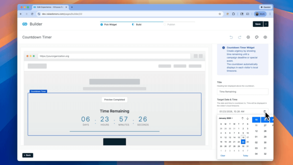Select hour 01 in time list

256,137
